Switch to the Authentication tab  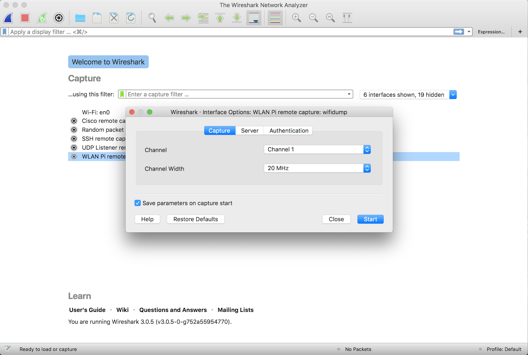pos(289,130)
